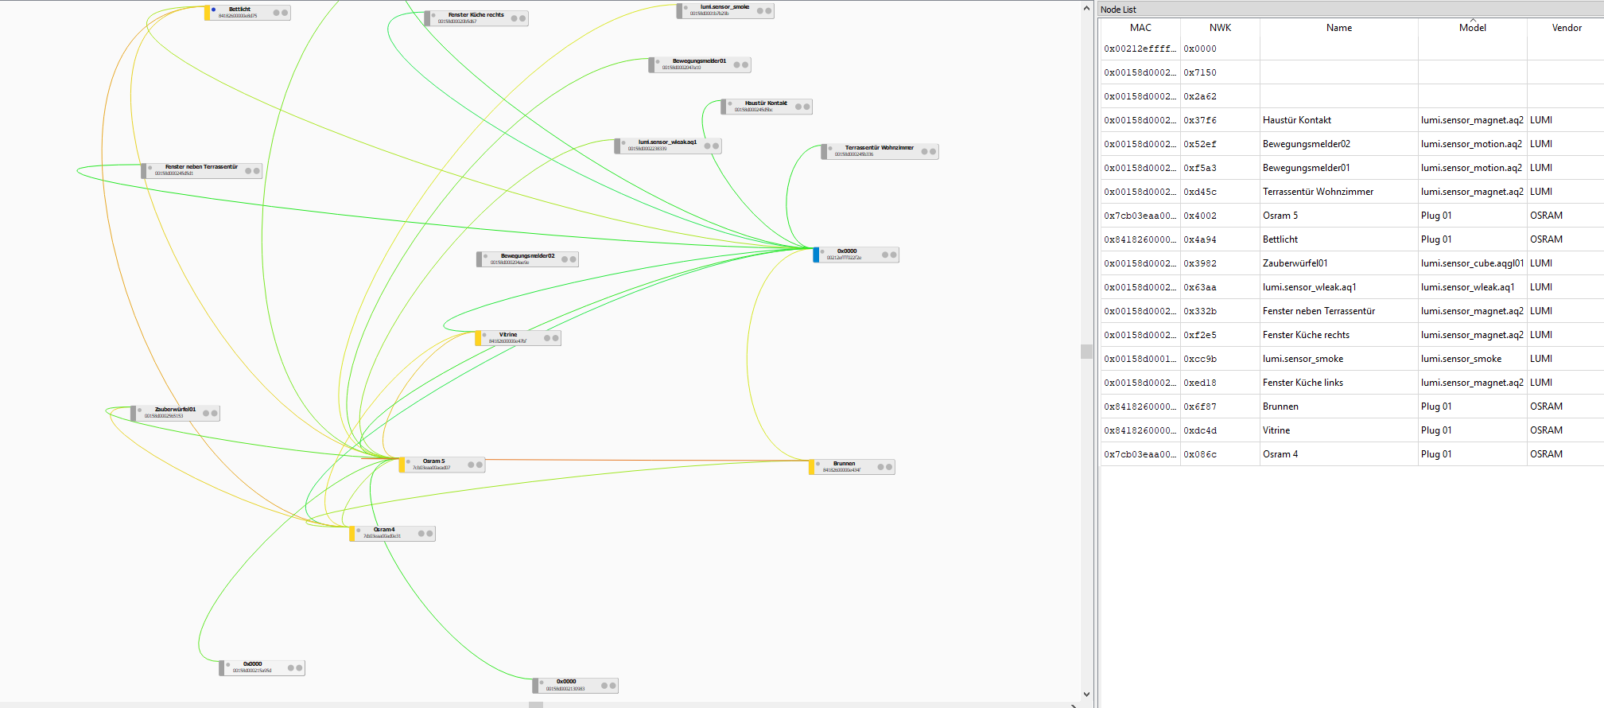Image resolution: width=1604 pixels, height=708 pixels.
Task: Open endpoint circles on Bewegungsmelder02 node
Action: coord(569,259)
